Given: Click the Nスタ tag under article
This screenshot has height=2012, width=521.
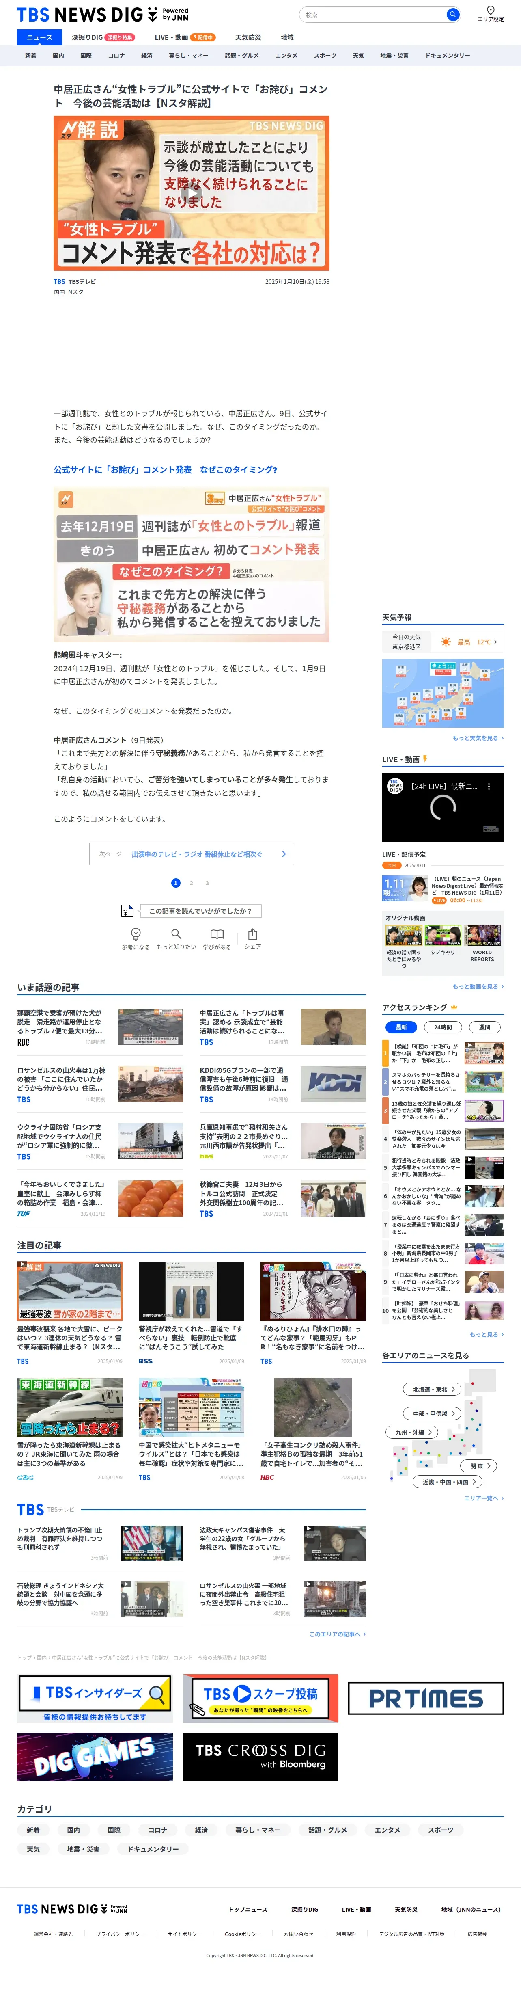Looking at the screenshot, I should [x=75, y=291].
